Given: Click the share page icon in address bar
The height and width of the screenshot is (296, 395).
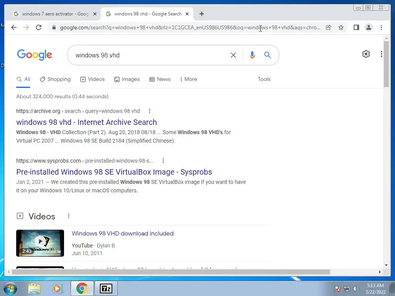Looking at the screenshot, I should click(329, 27).
